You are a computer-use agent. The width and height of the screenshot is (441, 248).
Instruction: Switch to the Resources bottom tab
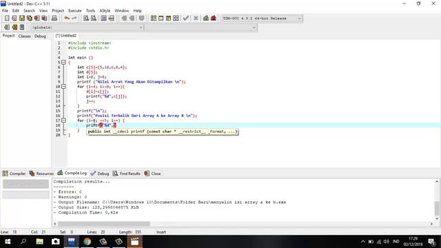point(41,174)
